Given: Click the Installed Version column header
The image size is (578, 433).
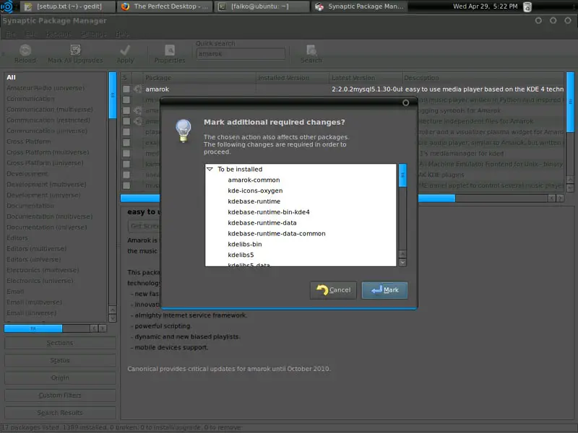Looking at the screenshot, I should (x=293, y=78).
